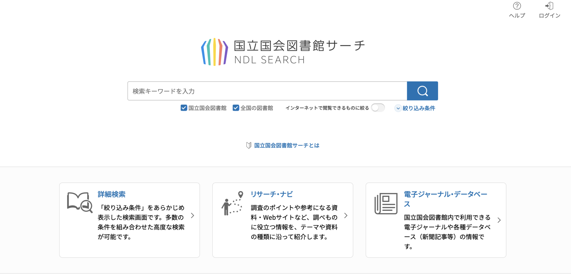The width and height of the screenshot is (571, 274).
Task: Click the person with map pin icon
Action: coord(233,203)
